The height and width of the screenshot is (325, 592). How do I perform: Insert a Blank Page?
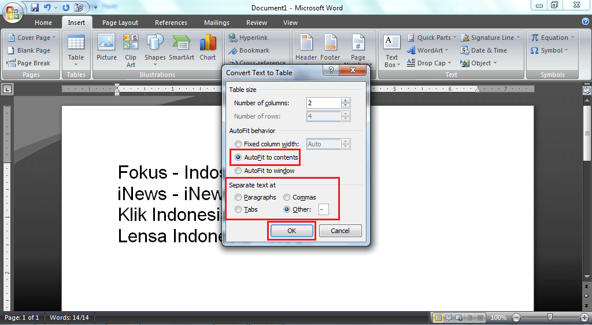pyautogui.click(x=29, y=50)
